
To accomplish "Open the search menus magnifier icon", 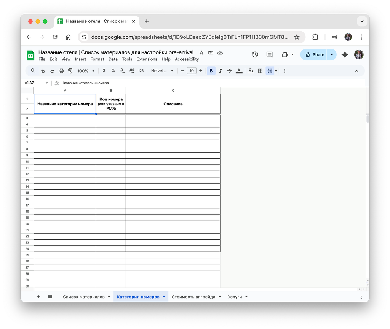I will 33,71.
